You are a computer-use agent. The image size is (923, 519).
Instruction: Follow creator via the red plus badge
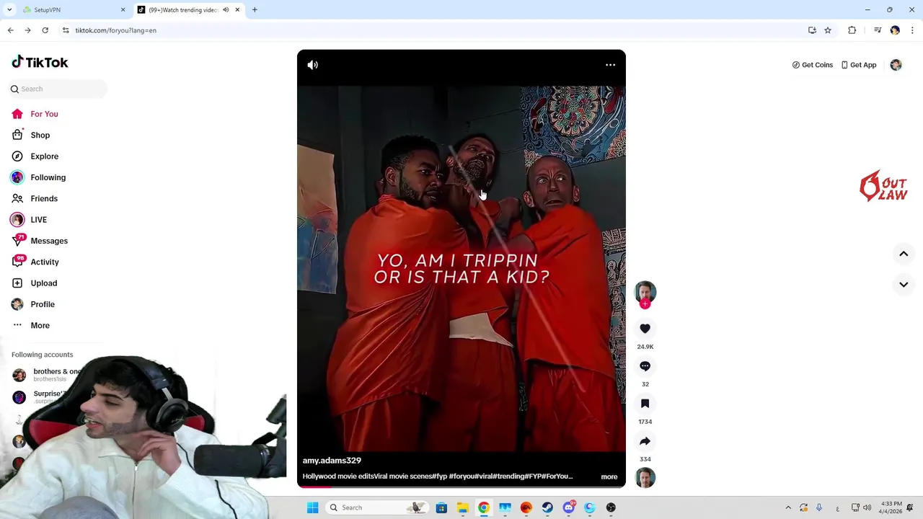click(645, 304)
